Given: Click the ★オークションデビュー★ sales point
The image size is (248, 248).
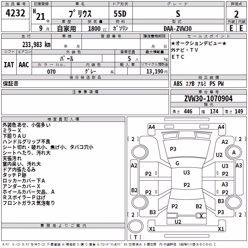Looking at the screenshot, I should coord(199,43).
